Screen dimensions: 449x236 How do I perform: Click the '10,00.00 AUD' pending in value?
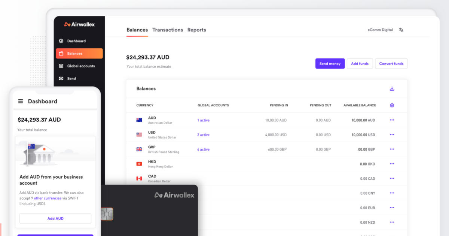pos(276,120)
